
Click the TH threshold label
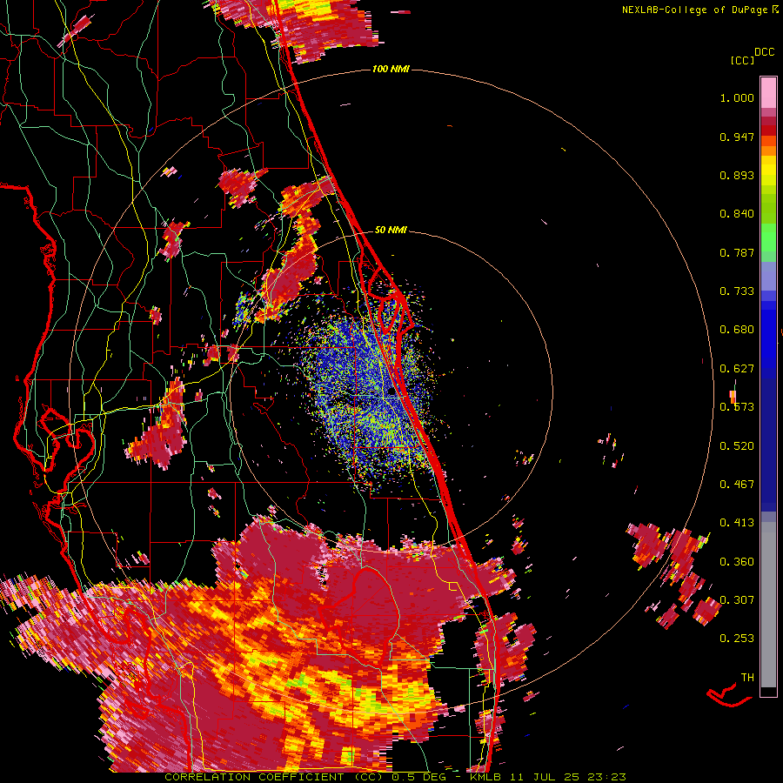point(747,678)
